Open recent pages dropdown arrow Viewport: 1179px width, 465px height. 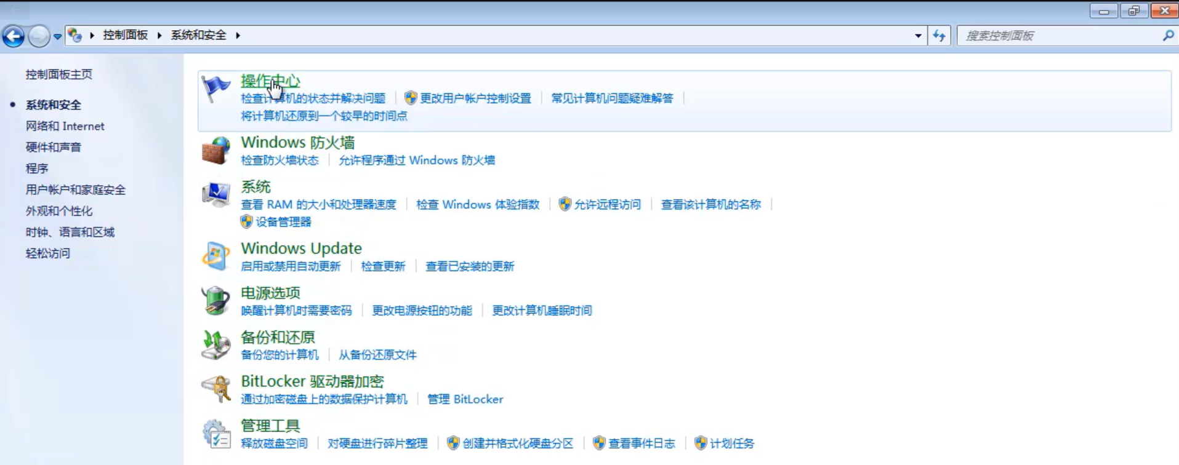point(57,36)
